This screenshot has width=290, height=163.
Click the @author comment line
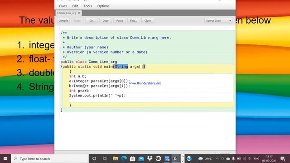(x=86, y=47)
